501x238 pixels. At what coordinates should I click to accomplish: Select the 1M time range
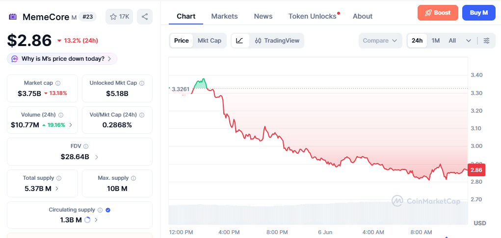click(436, 41)
